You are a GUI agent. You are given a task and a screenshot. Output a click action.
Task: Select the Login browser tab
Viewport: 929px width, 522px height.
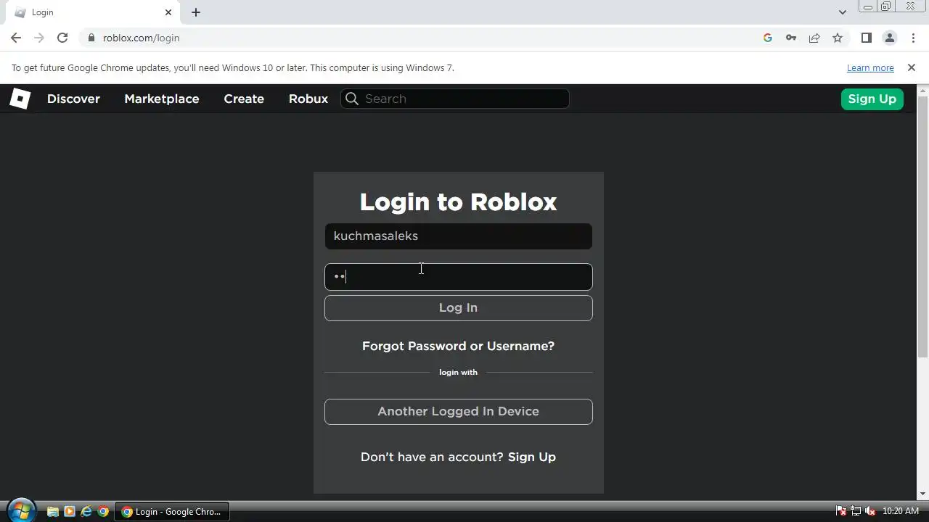click(93, 12)
